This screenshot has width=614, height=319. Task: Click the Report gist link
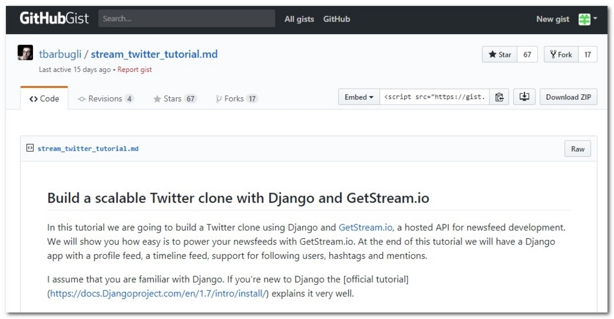pyautogui.click(x=134, y=70)
